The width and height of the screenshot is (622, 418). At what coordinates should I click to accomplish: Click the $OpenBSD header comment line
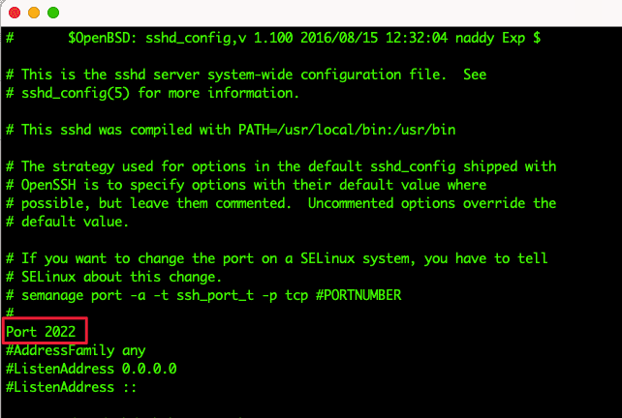tap(273, 38)
